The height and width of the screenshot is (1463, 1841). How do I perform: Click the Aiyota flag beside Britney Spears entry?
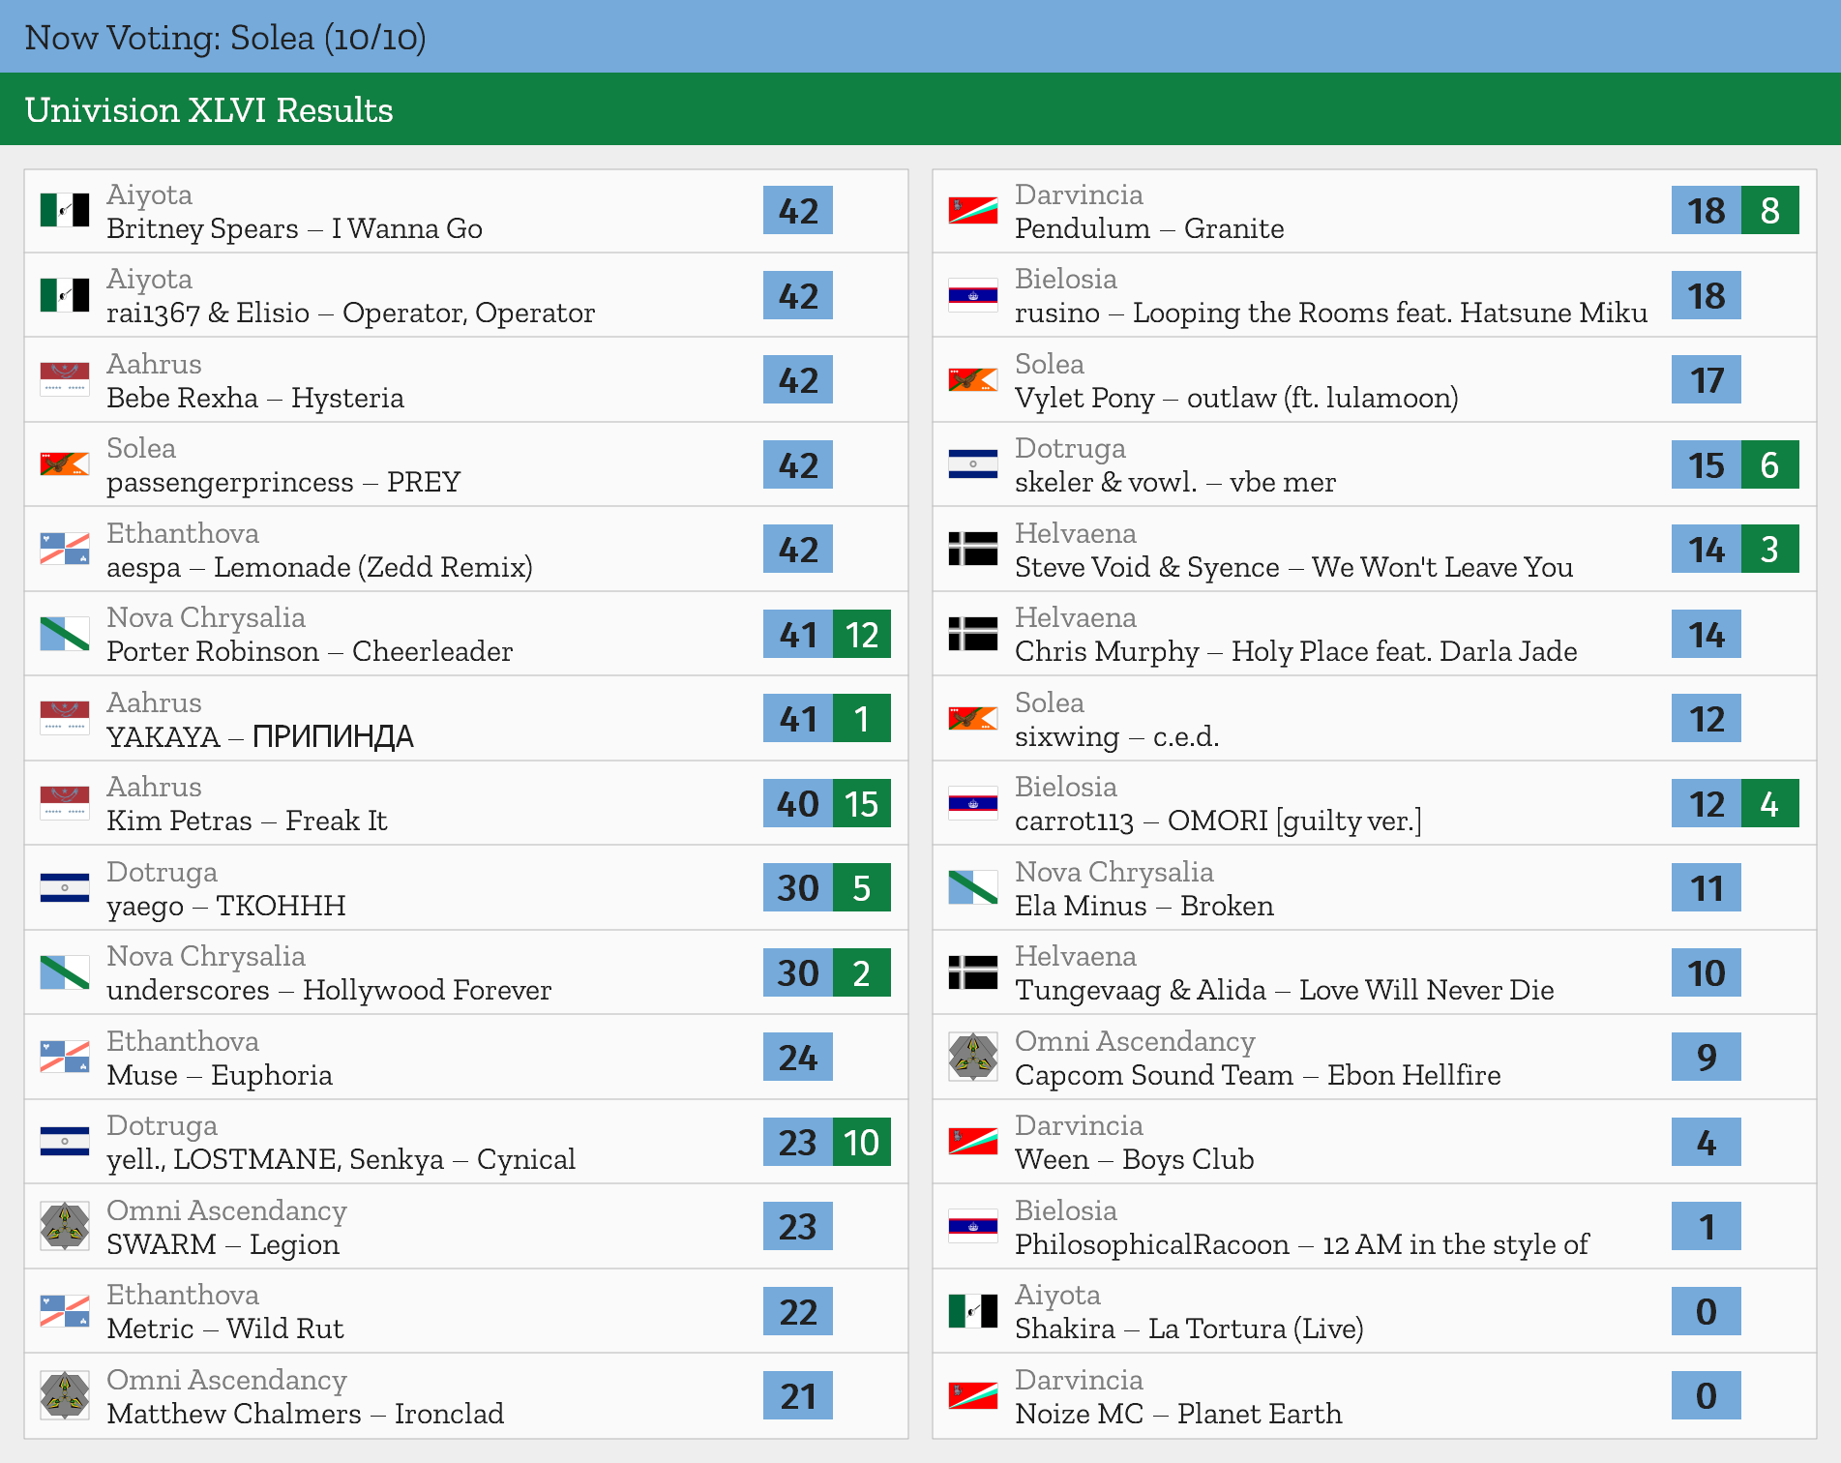point(65,210)
